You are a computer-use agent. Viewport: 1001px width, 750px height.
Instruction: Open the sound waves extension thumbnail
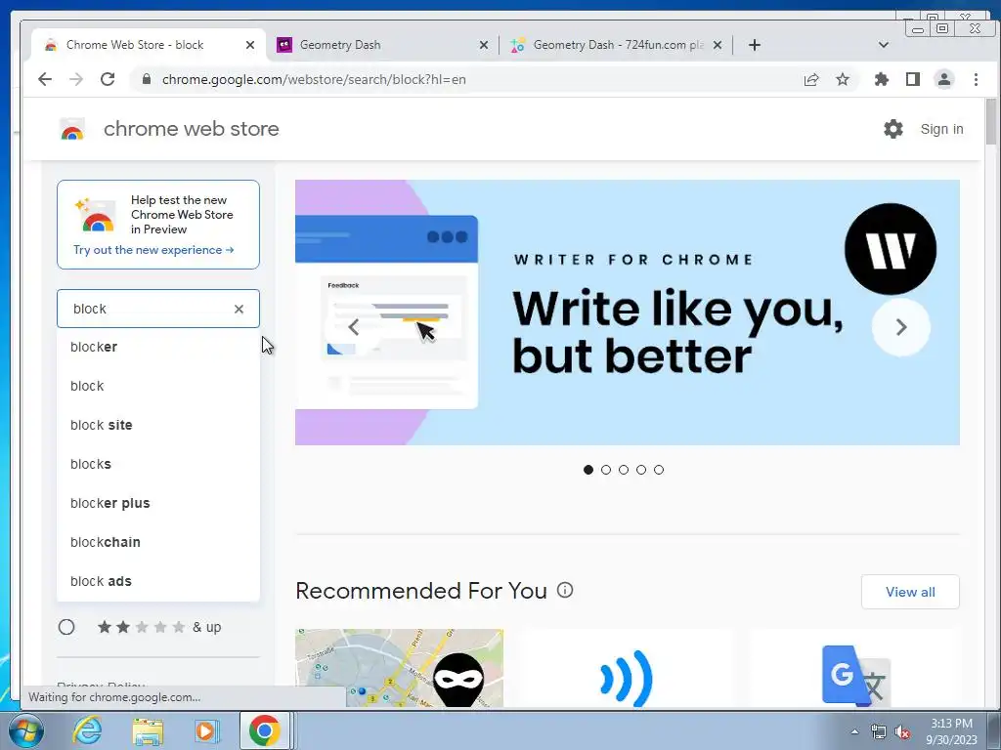(x=627, y=668)
